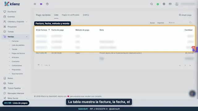This screenshot has width=198, height=111.
Task: Click the Escritorio label in sidebar
Action: click(12, 12)
